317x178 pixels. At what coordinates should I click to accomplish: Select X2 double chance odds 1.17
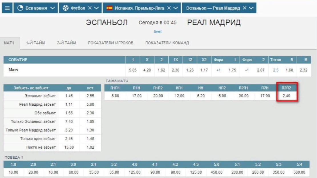coord(204,70)
